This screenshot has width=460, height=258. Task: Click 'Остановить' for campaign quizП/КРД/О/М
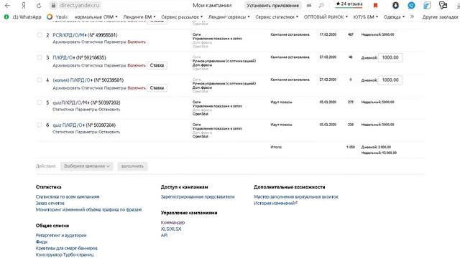coord(109,110)
